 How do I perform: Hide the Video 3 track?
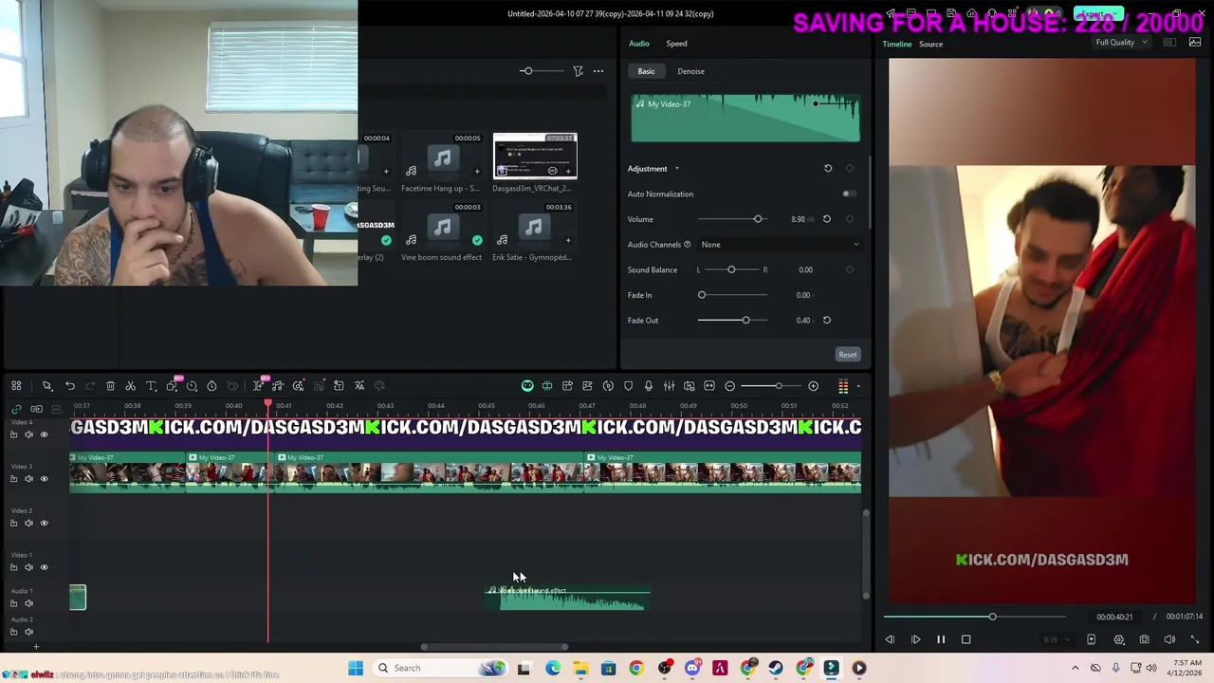pos(44,479)
